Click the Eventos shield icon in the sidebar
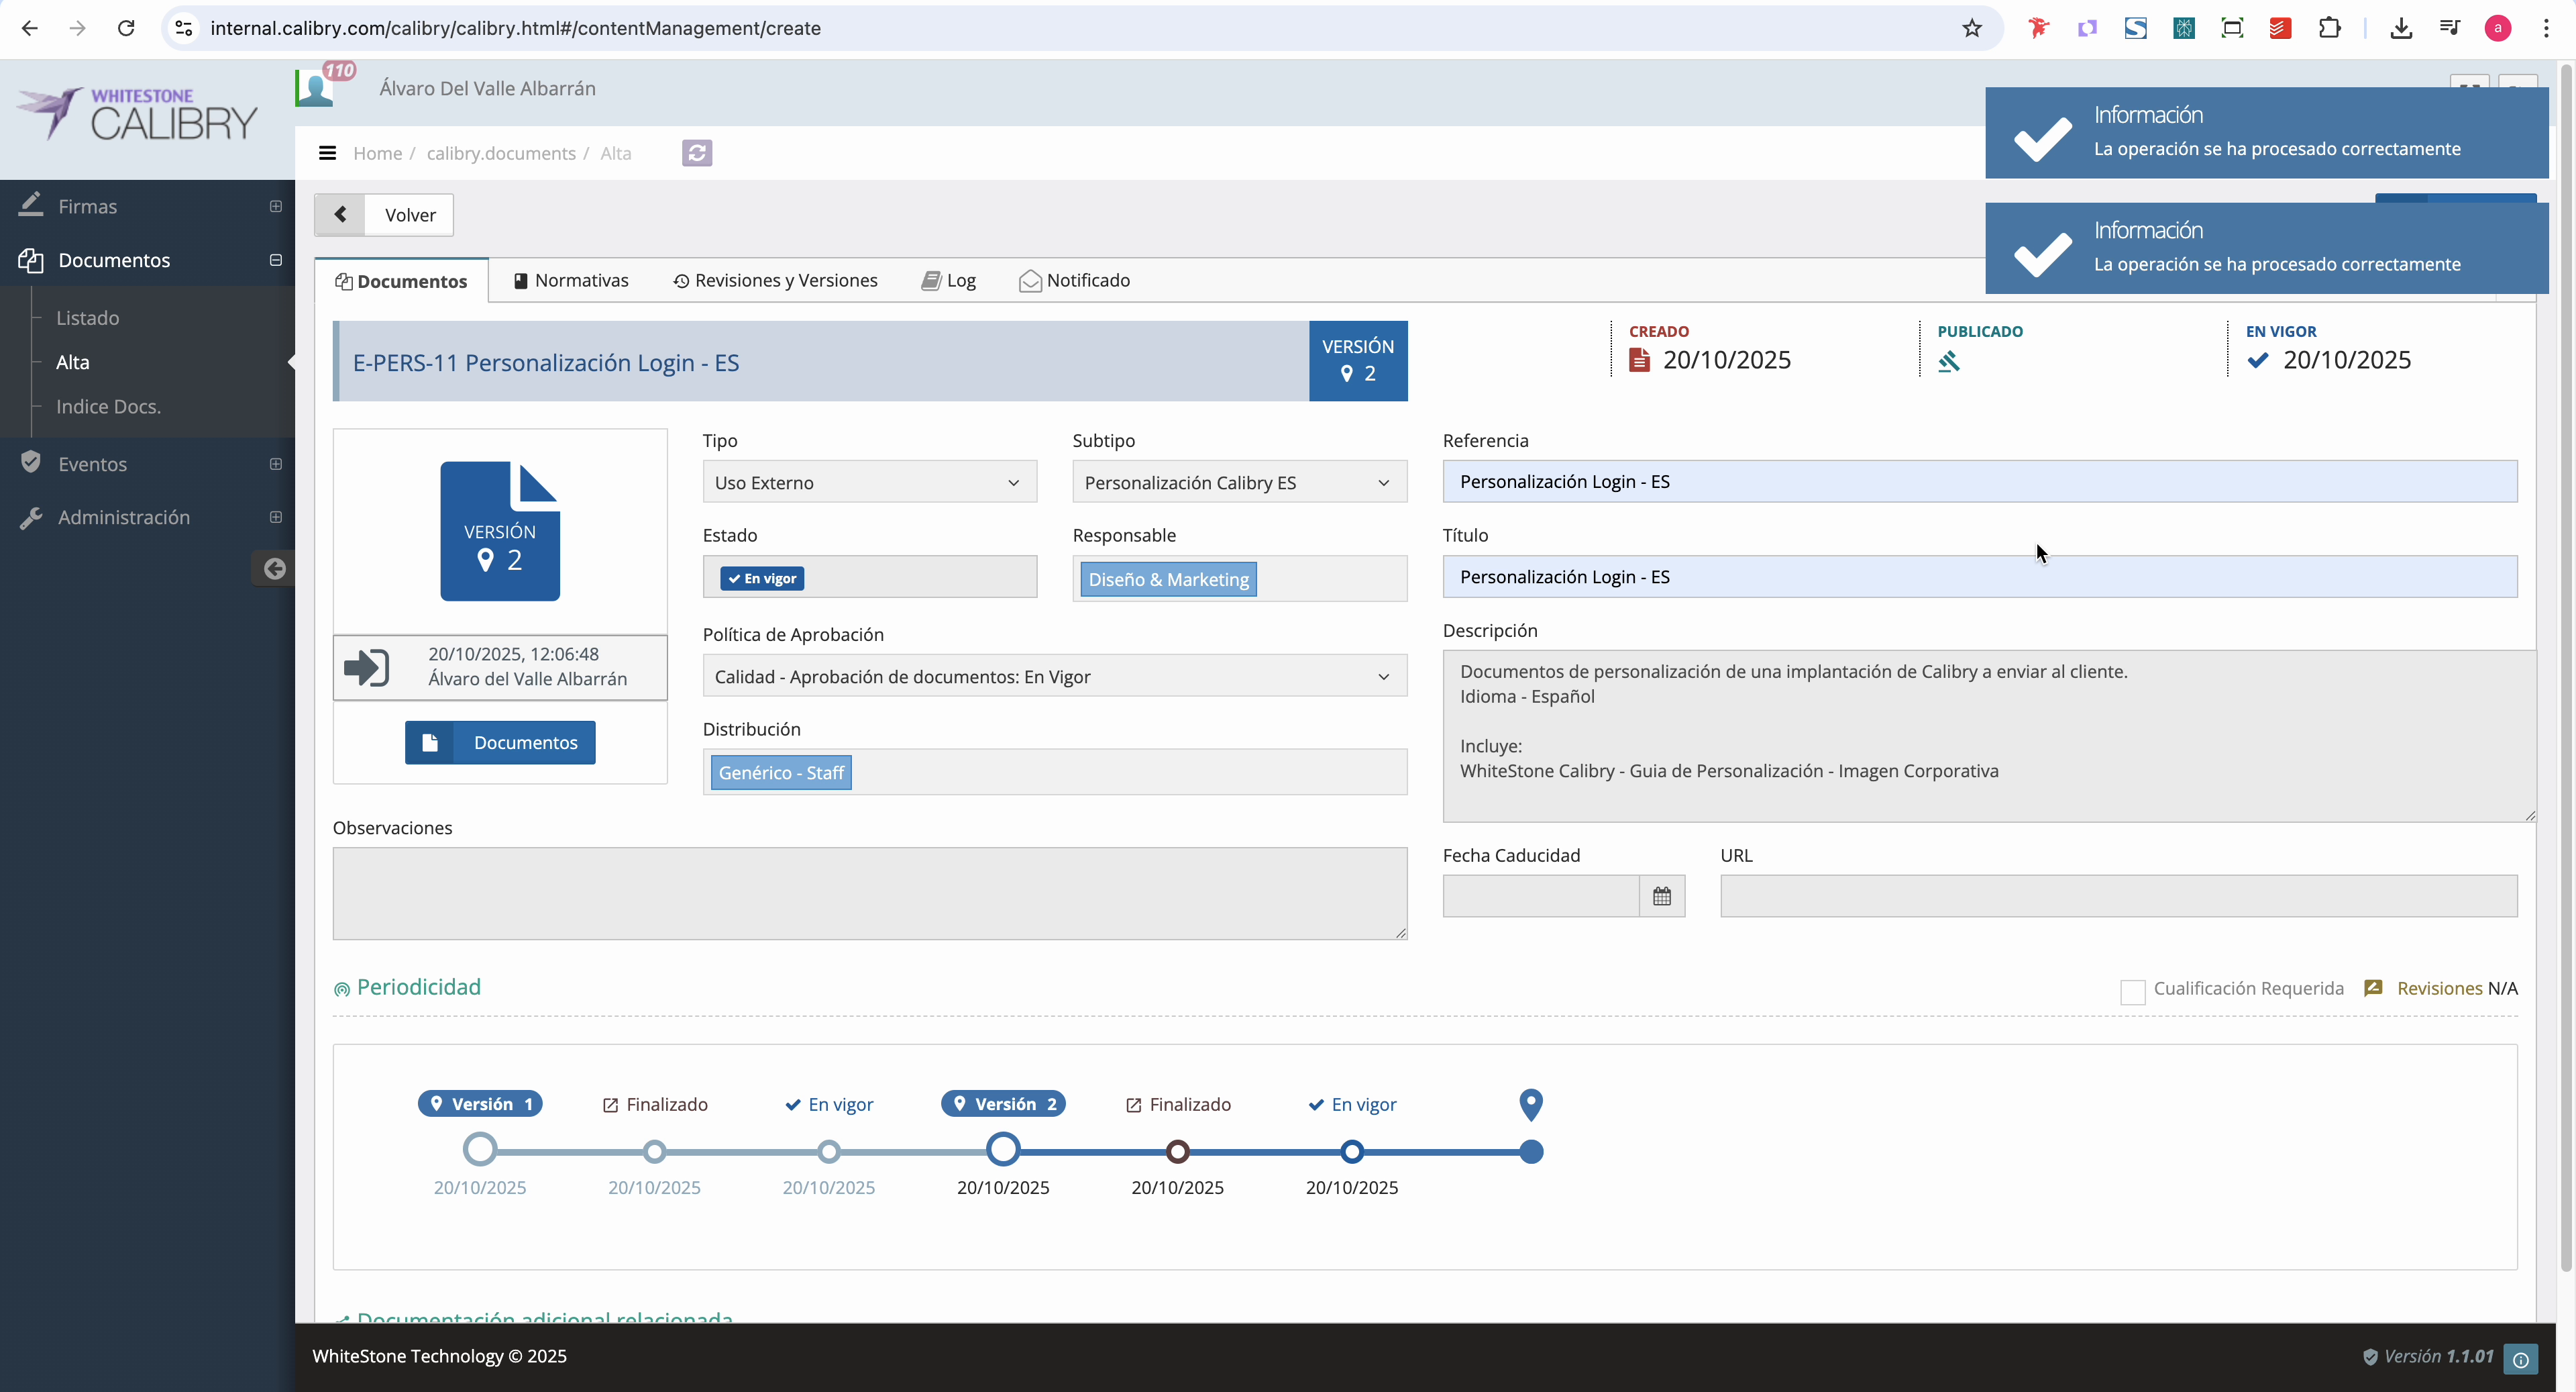The width and height of the screenshot is (2576, 1392). pos(31,462)
